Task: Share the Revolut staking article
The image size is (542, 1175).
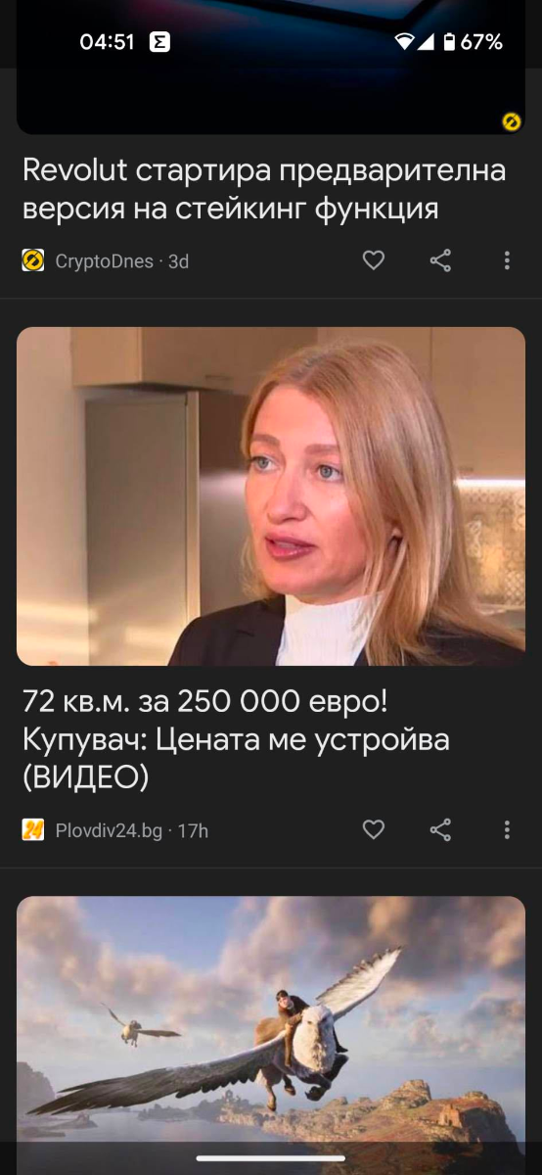Action: pos(440,260)
